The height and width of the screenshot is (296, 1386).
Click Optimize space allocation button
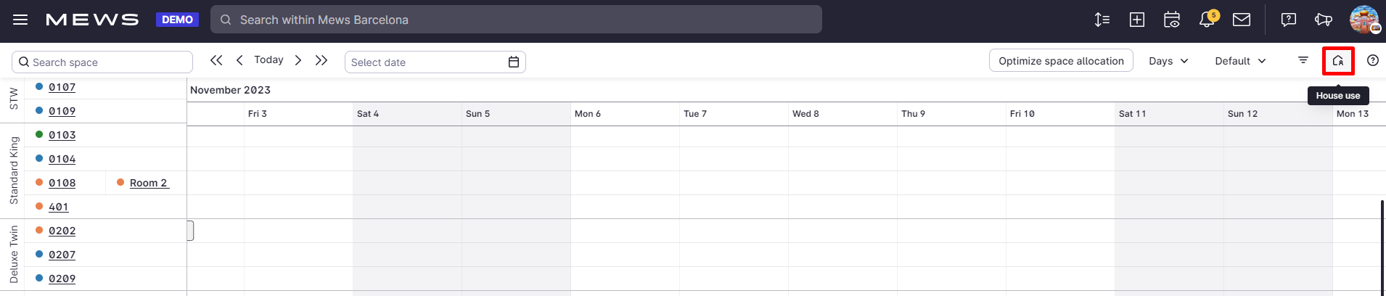[x=1061, y=61]
